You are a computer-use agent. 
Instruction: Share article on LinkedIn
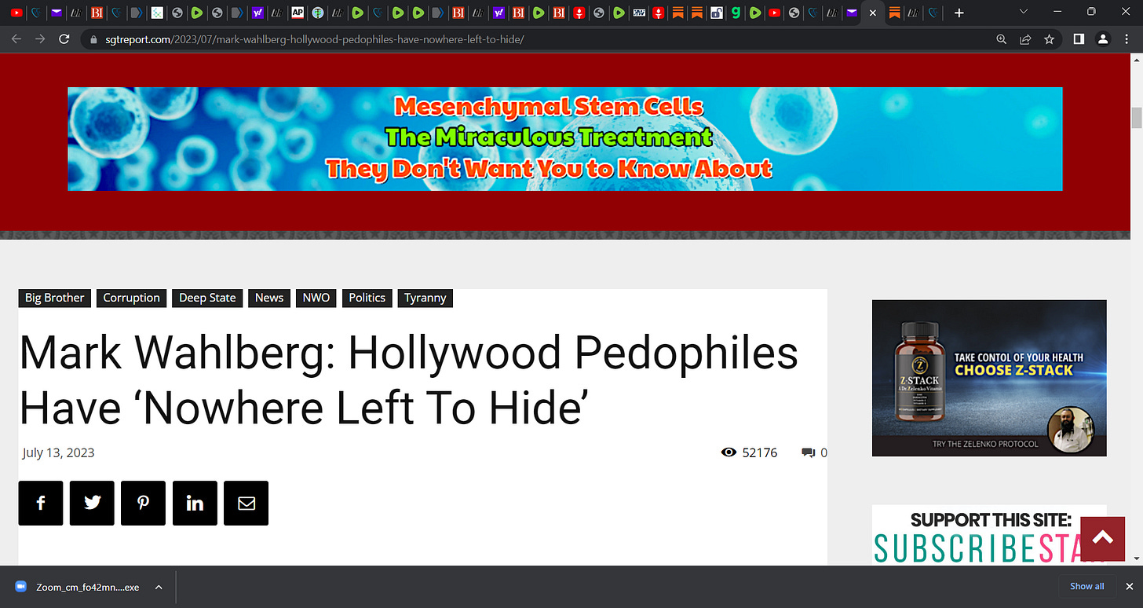click(x=195, y=504)
